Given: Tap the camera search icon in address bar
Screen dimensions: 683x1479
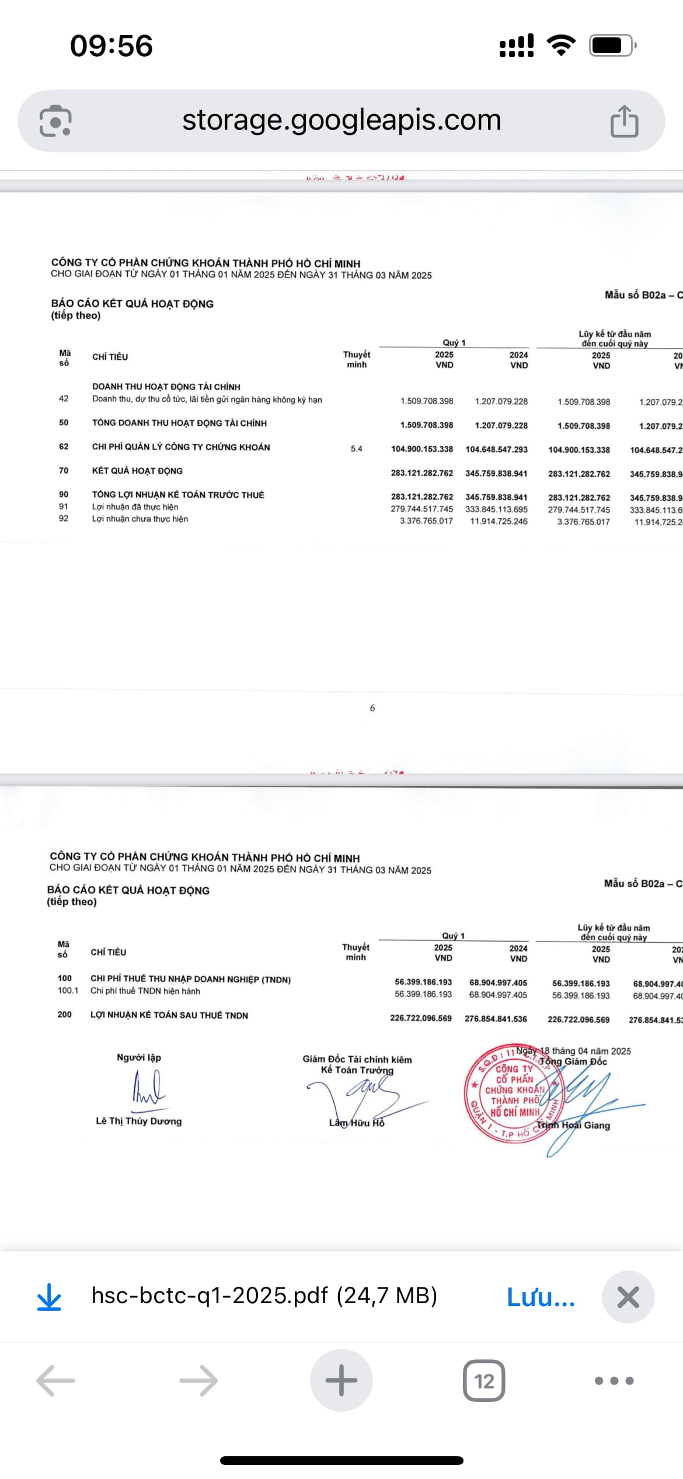Looking at the screenshot, I should pyautogui.click(x=55, y=120).
